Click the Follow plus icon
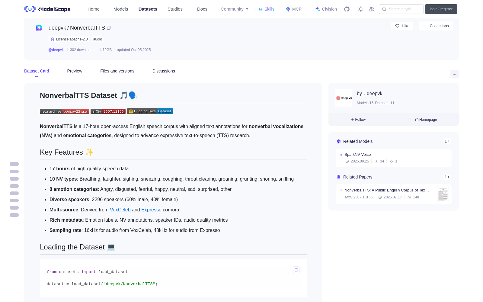Screen dimensions: 483x302 click(353, 120)
